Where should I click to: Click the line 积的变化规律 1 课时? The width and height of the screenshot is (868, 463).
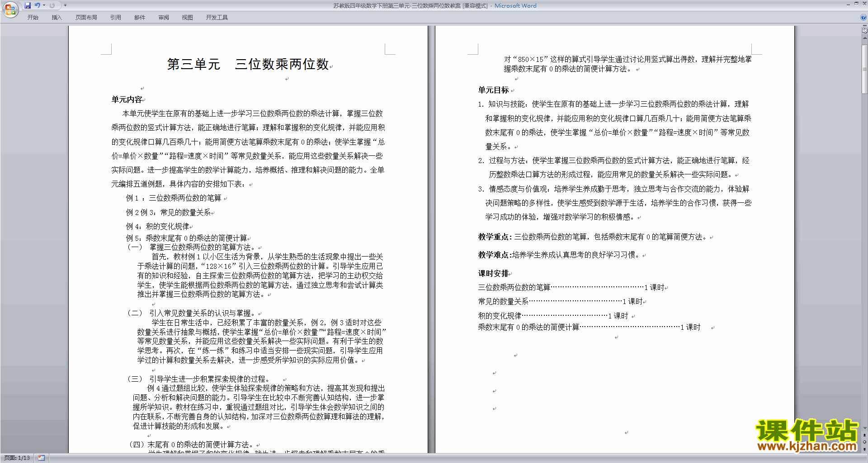[553, 316]
